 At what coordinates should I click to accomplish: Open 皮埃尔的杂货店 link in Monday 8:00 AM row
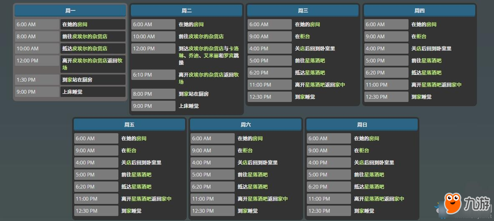[90, 36]
